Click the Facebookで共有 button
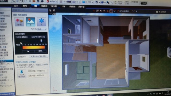 (7, 94)
